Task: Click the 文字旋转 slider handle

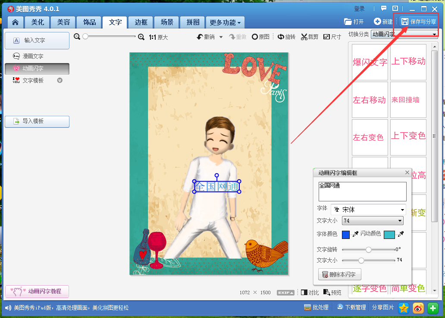Action: (368, 250)
